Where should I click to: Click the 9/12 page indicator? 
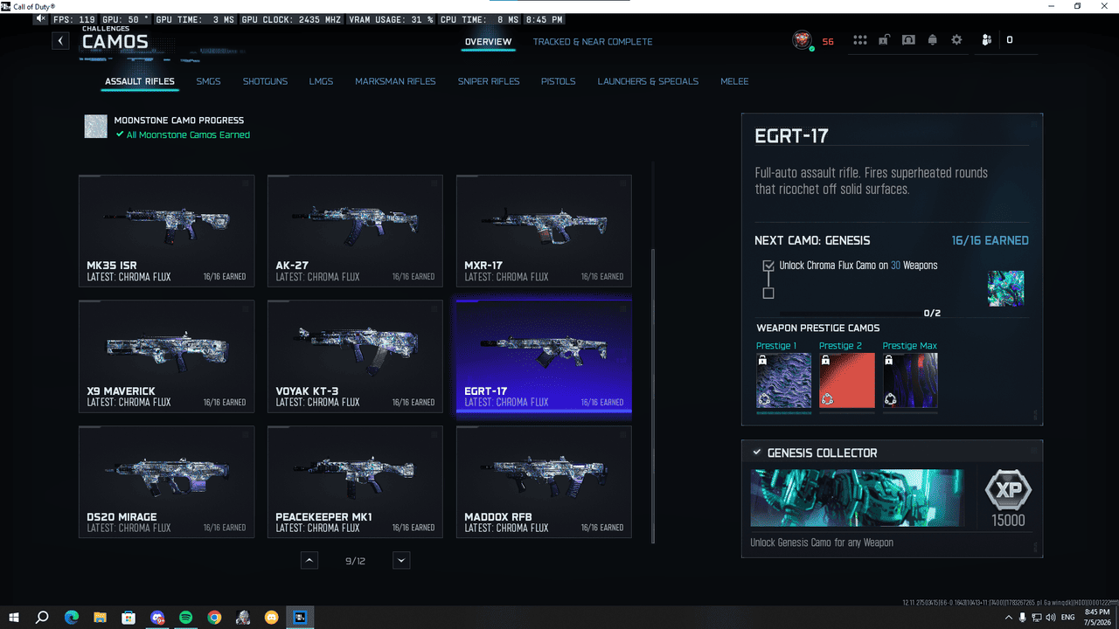(355, 561)
